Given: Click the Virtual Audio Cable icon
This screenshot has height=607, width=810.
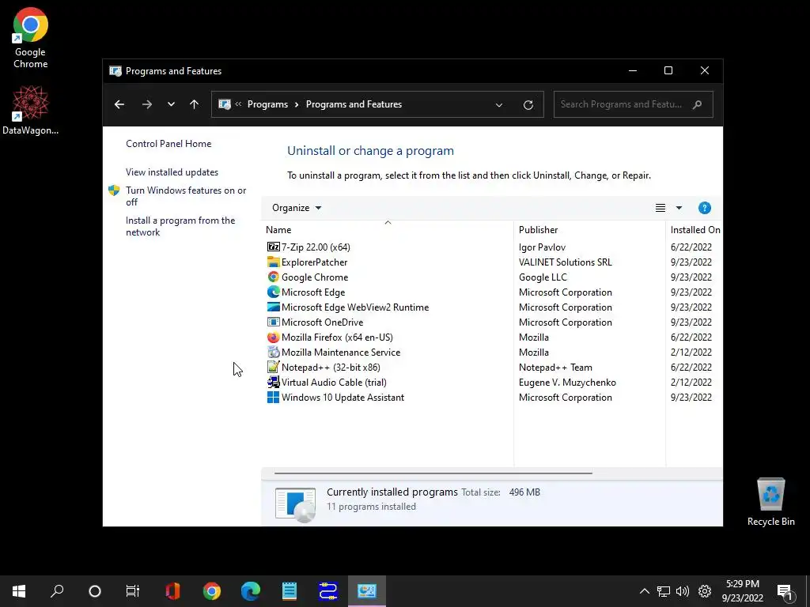Looking at the screenshot, I should [273, 382].
